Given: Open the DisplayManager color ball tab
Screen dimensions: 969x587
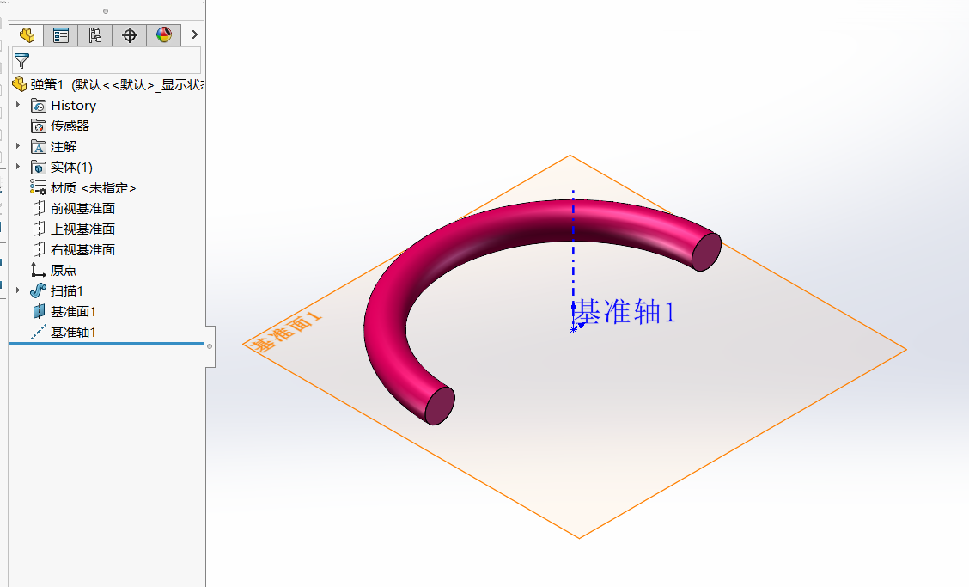Looking at the screenshot, I should 164,35.
